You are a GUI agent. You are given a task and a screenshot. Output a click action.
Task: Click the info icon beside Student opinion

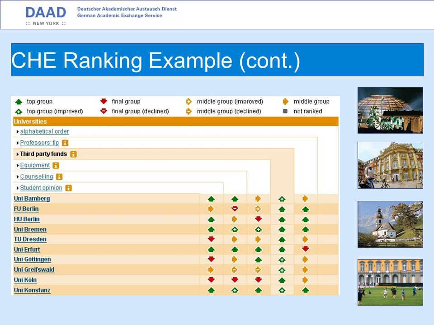coord(68,188)
